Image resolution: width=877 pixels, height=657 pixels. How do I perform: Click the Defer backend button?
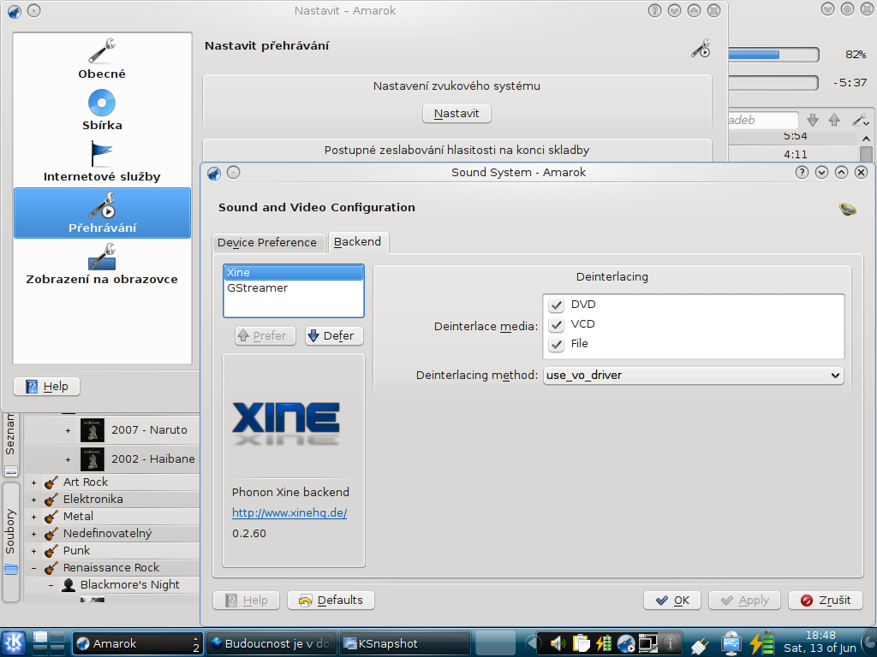pos(335,335)
